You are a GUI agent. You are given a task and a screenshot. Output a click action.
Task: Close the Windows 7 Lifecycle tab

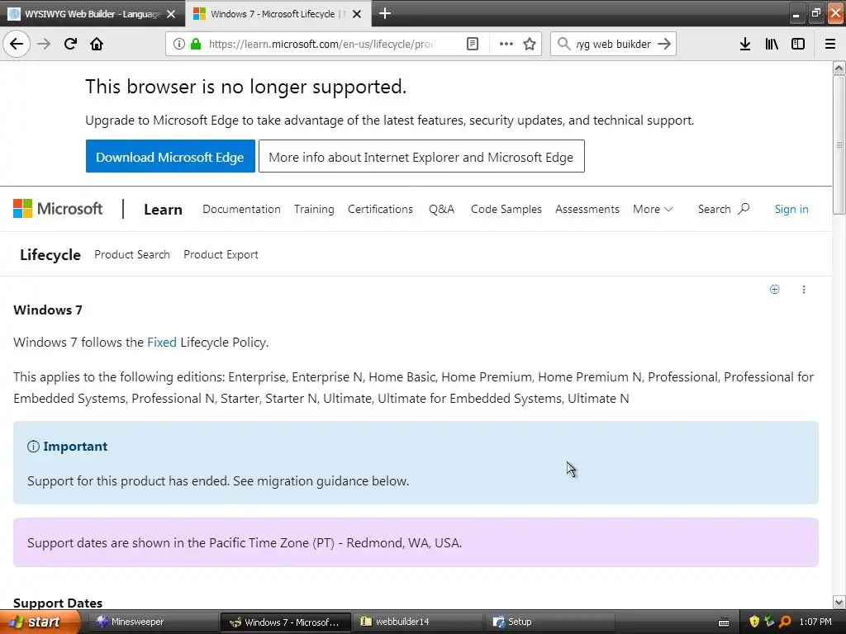point(357,14)
